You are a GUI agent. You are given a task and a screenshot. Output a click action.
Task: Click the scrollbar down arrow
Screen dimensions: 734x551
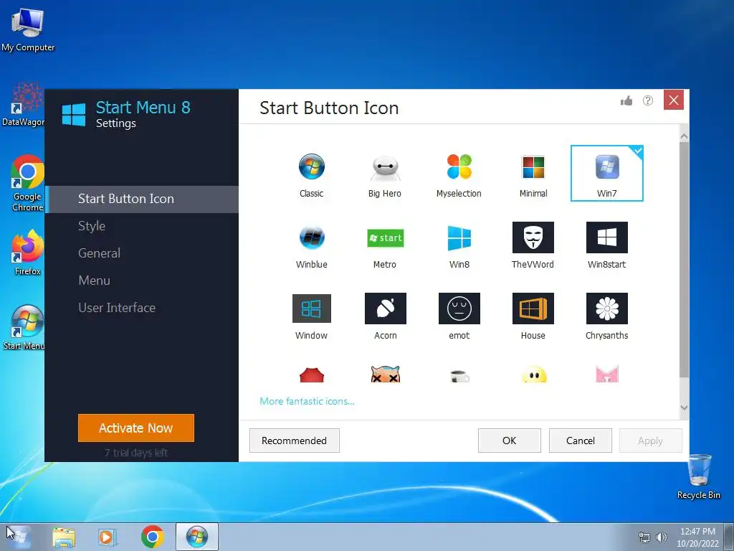(x=684, y=408)
